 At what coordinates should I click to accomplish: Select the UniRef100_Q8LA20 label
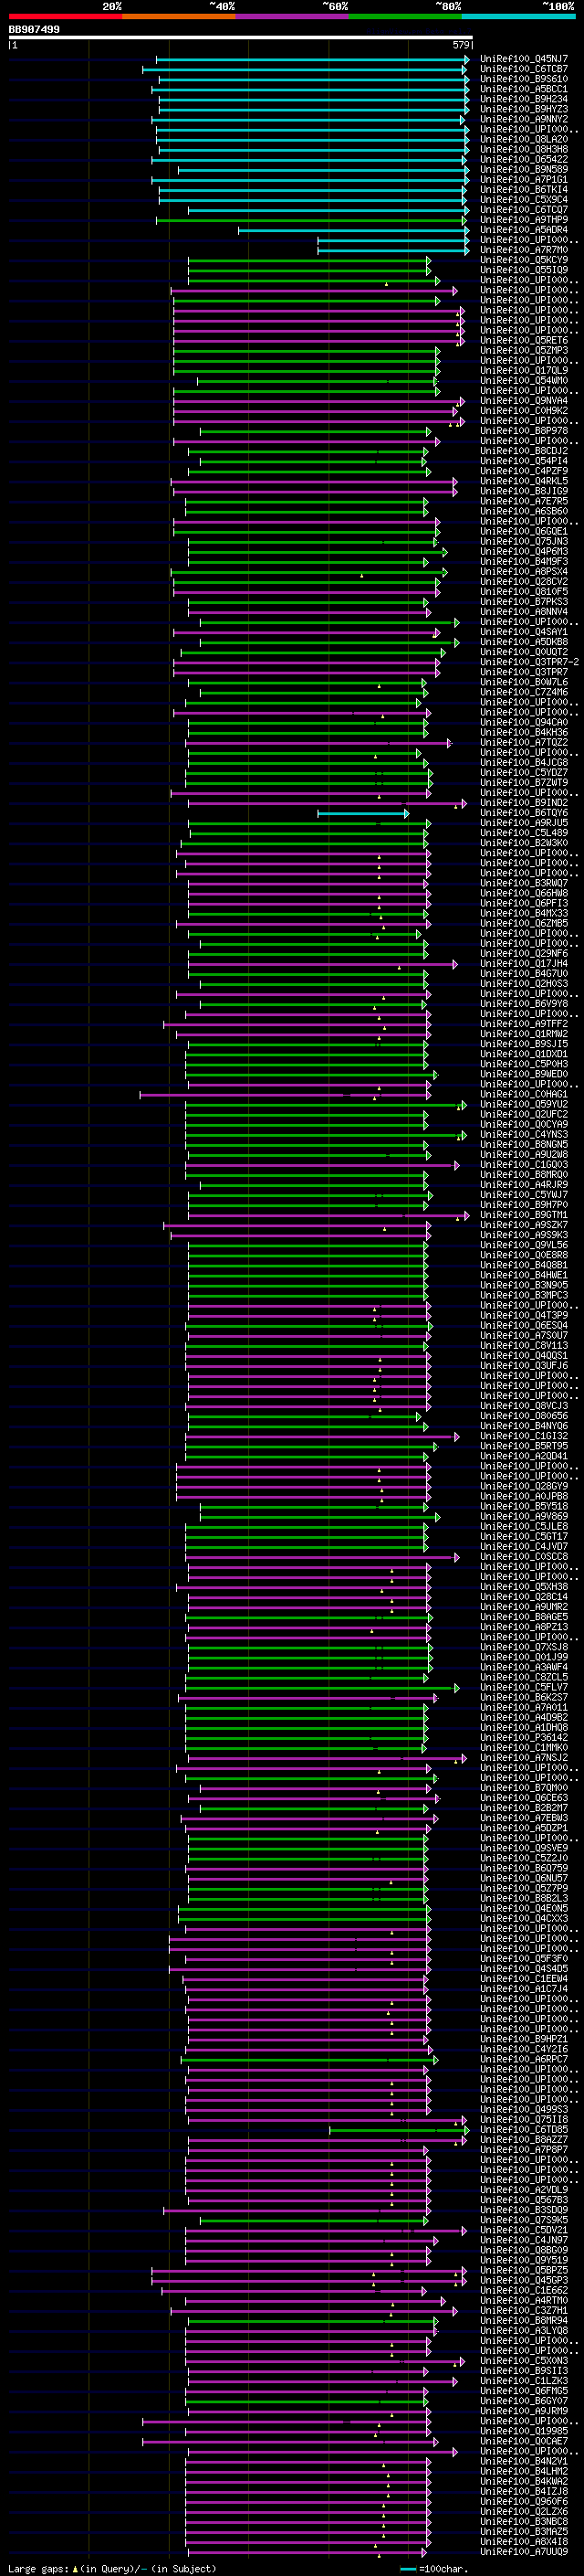(x=524, y=139)
